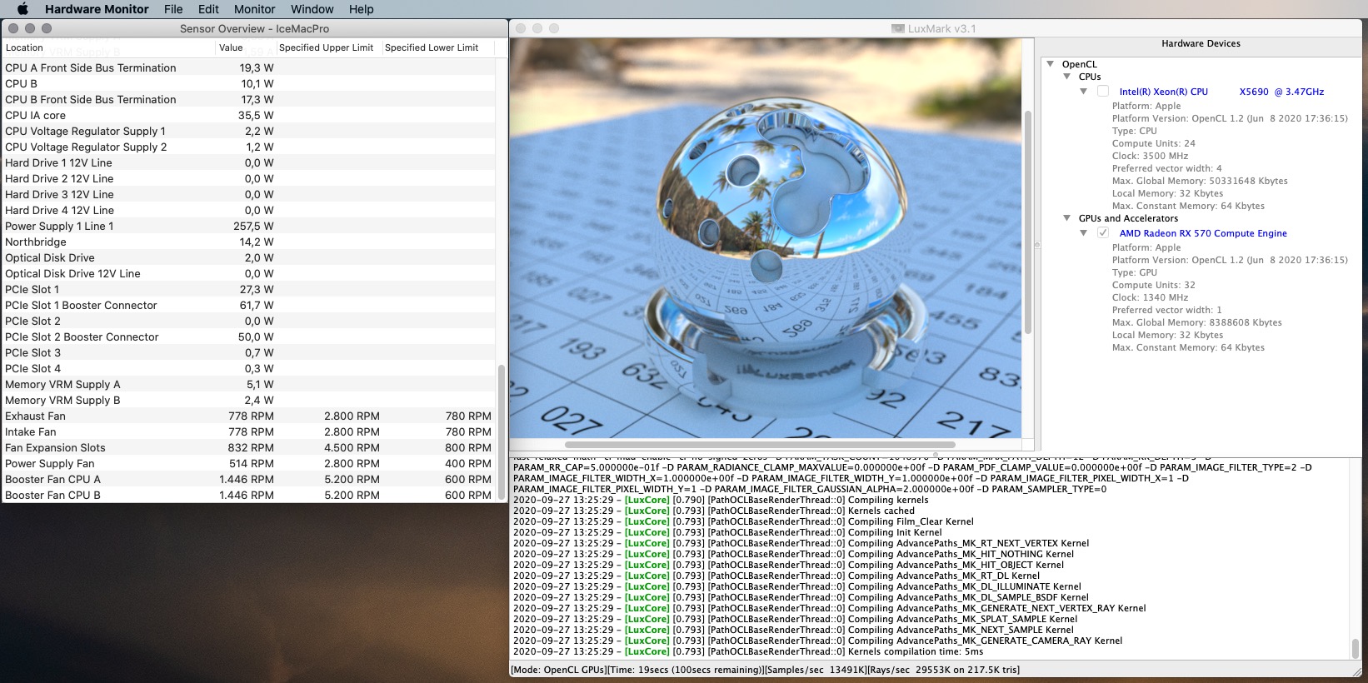
Task: Select the PCIe Slot 3 row
Action: [250, 352]
